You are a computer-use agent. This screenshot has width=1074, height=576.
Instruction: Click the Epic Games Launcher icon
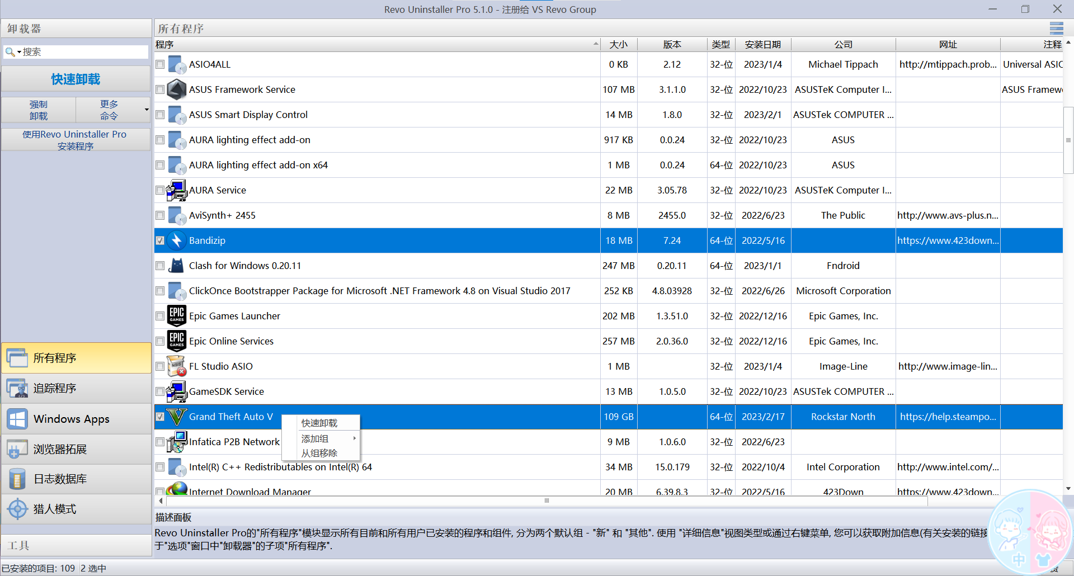(x=177, y=316)
